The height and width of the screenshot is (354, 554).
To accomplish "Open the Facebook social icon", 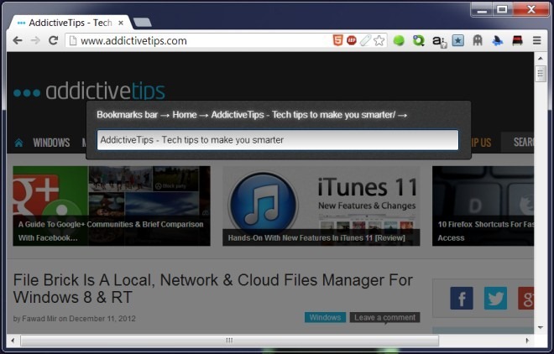I will coord(462,299).
